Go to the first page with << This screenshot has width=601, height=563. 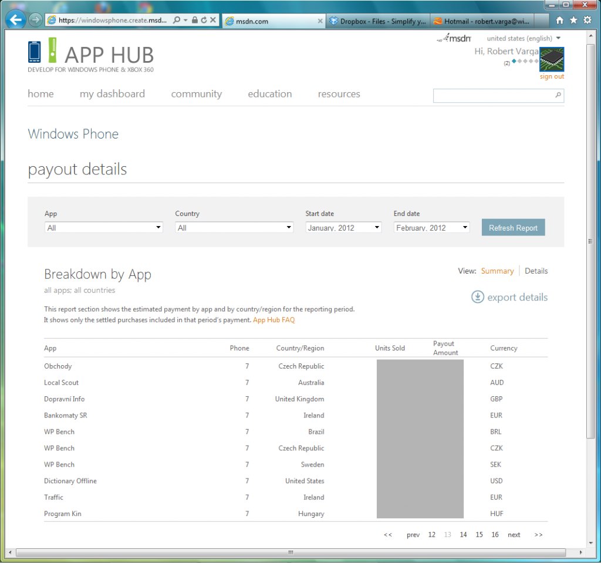pos(388,535)
